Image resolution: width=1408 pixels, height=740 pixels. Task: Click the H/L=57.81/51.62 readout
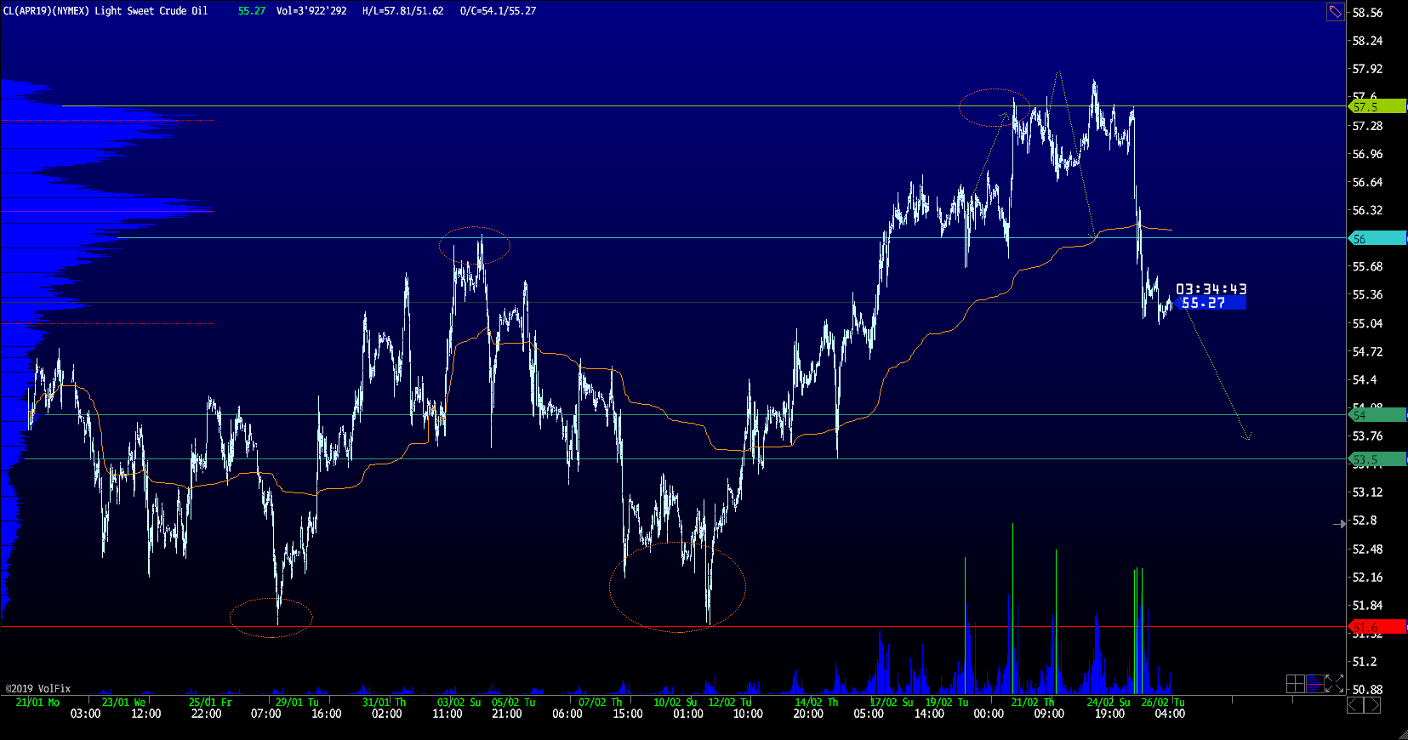tap(402, 11)
